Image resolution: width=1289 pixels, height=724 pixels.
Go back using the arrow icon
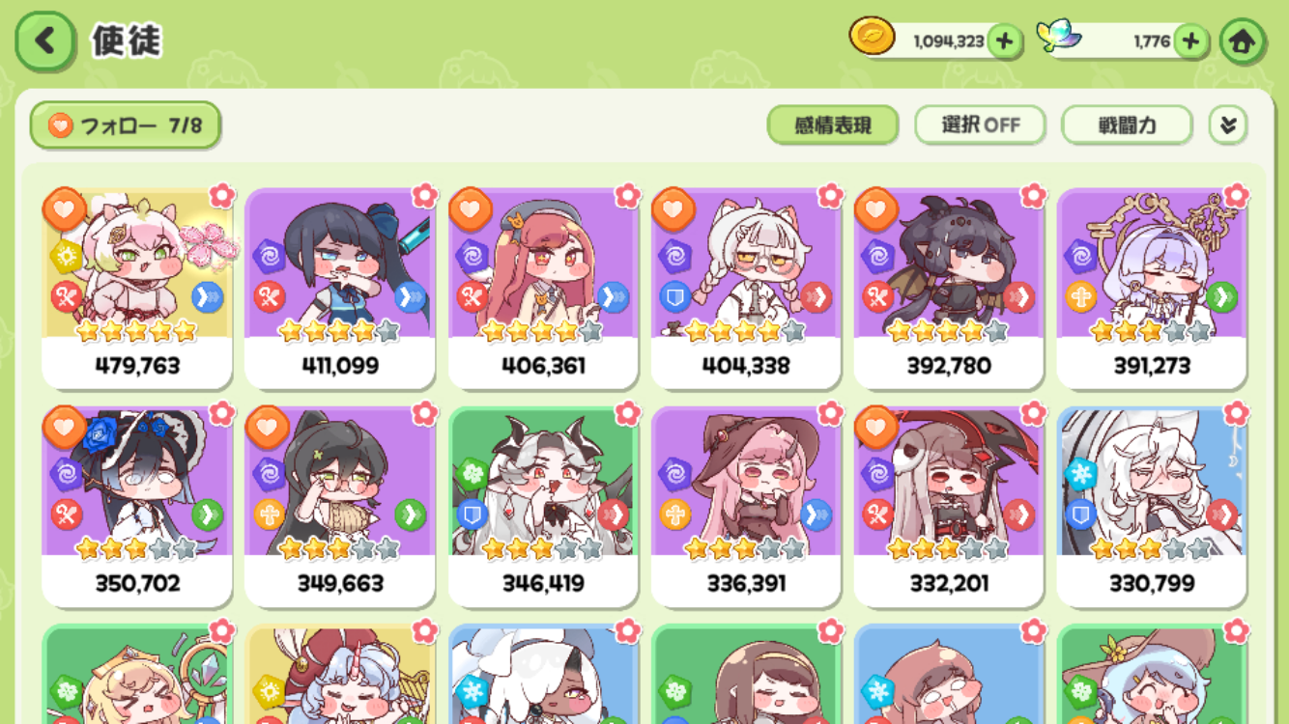[45, 42]
